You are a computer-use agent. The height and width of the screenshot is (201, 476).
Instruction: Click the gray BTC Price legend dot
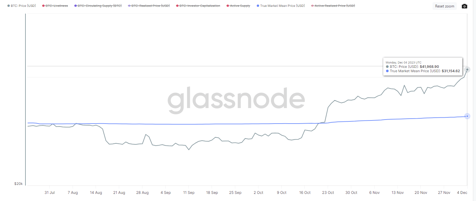(9, 6)
